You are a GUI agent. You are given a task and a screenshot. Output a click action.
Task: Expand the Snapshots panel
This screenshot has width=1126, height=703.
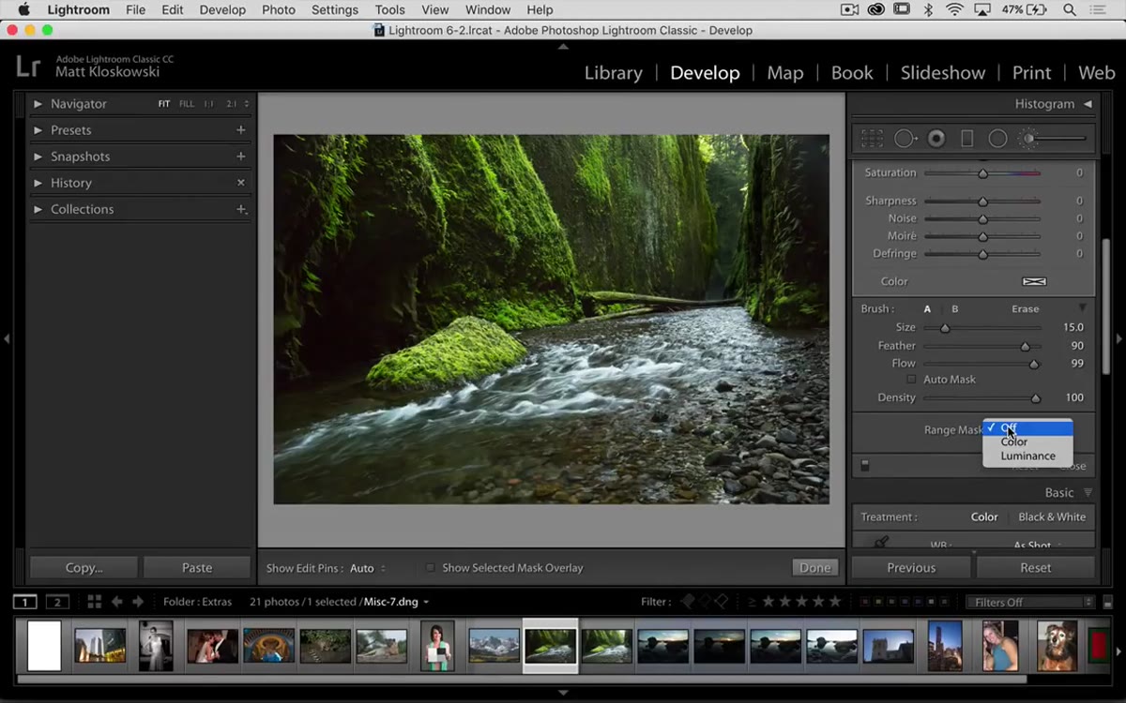[38, 157]
